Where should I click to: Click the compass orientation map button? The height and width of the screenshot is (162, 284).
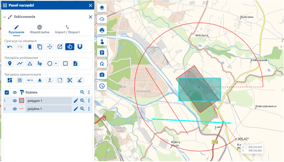[x=102, y=86]
